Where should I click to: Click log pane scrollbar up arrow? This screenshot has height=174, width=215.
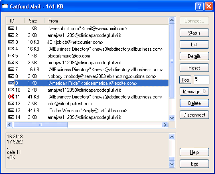(x=172, y=137)
